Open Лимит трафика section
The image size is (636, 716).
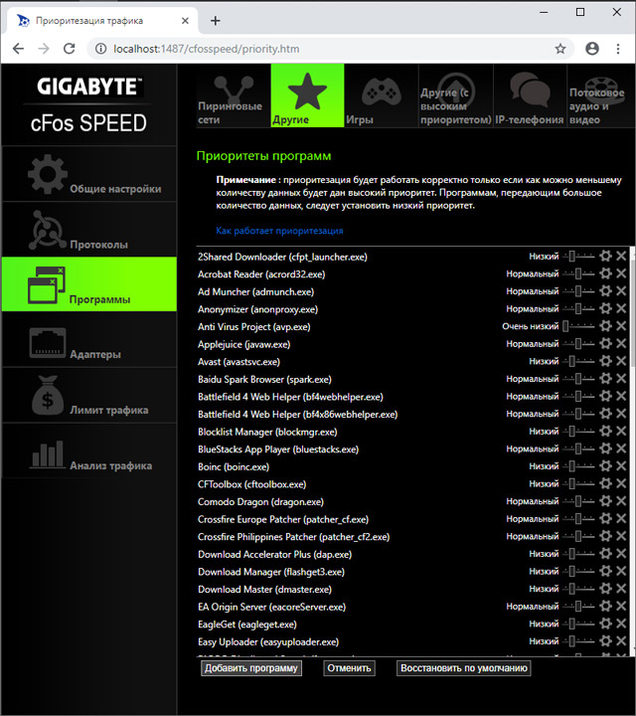89,396
